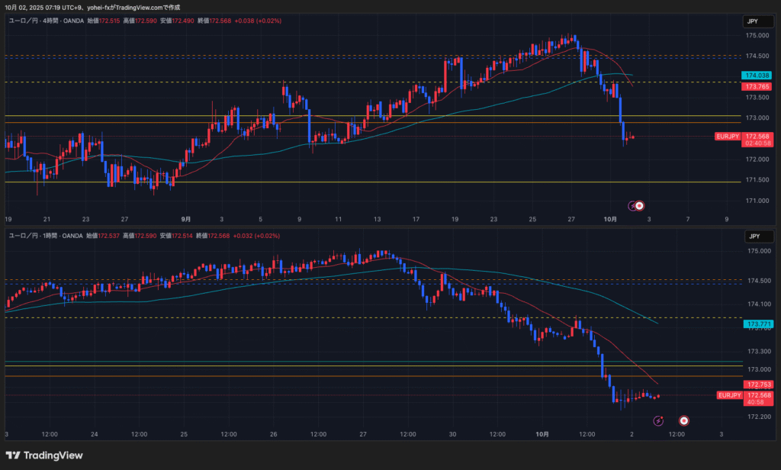Click the purple lightning icon on 4-hour chart
This screenshot has width=781, height=470.
point(632,205)
